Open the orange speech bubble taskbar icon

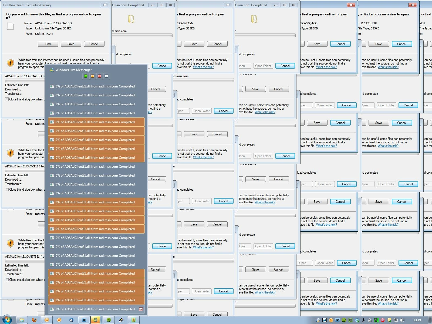(59, 320)
